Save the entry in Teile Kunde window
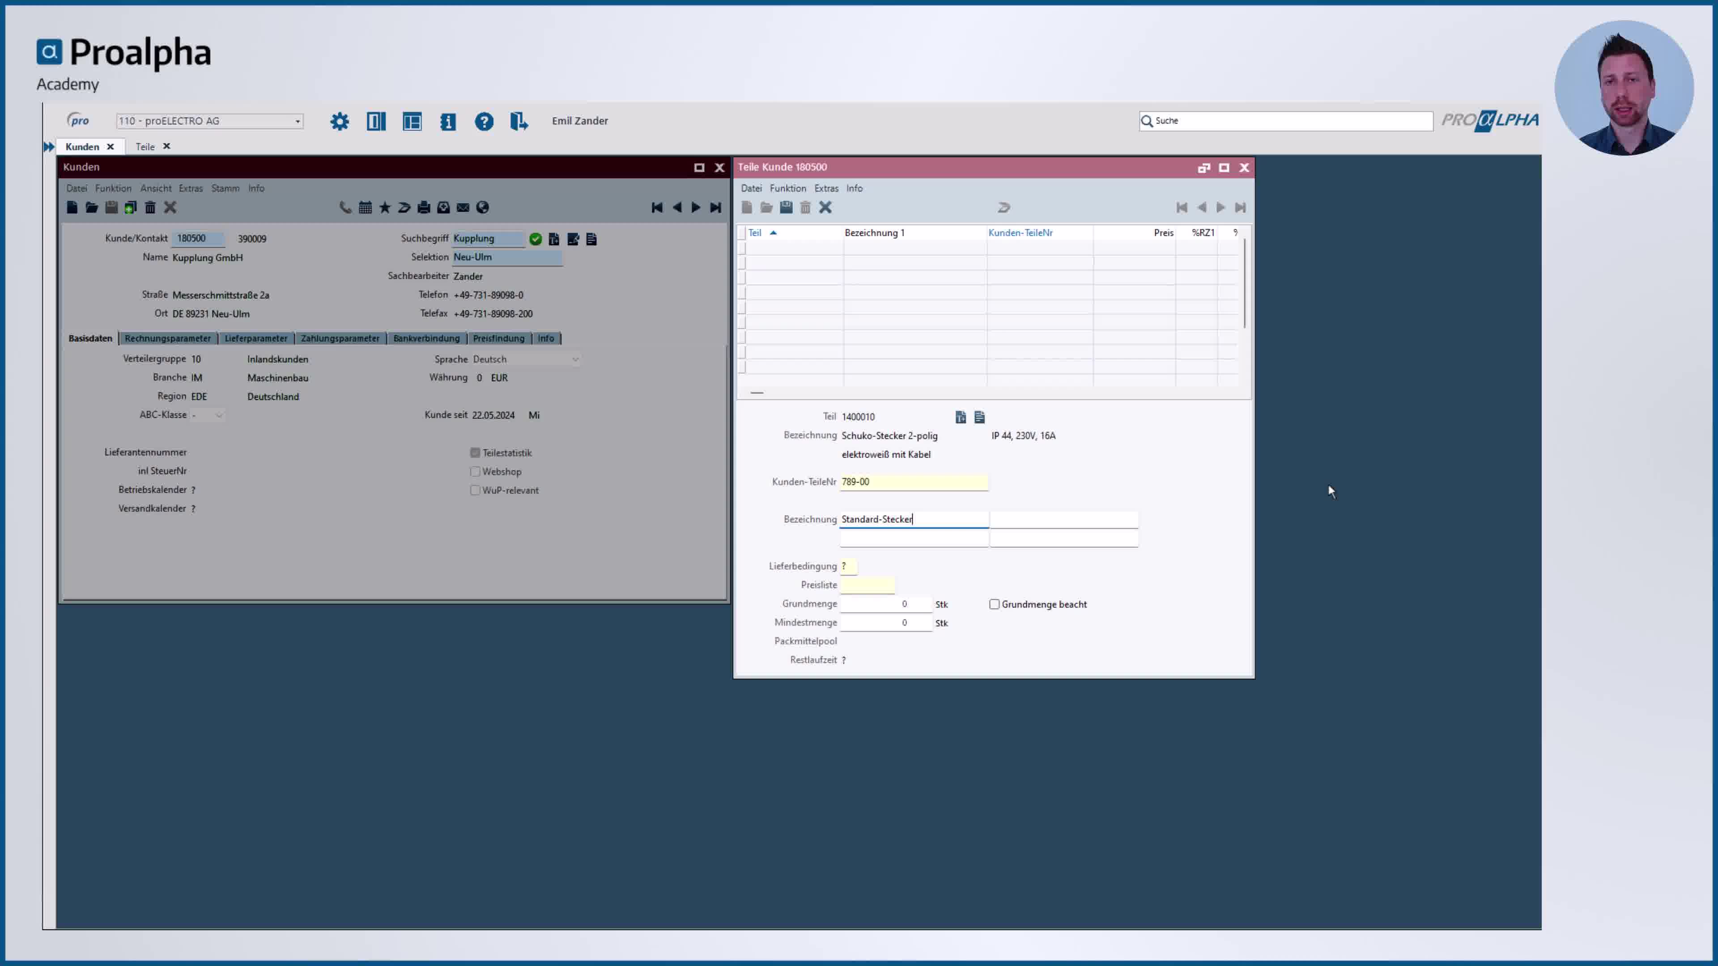 pyautogui.click(x=787, y=208)
